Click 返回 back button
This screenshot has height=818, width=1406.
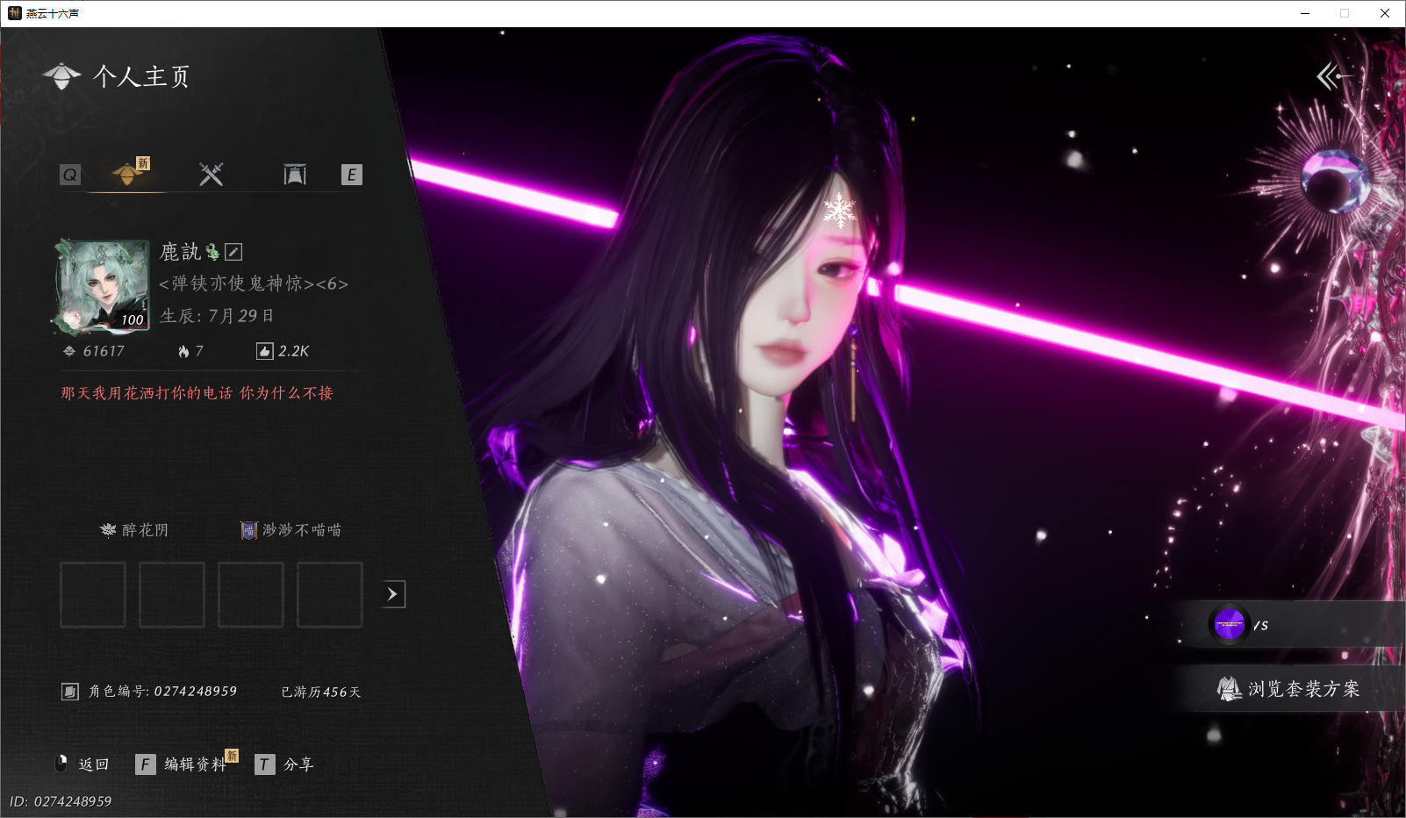coord(82,764)
